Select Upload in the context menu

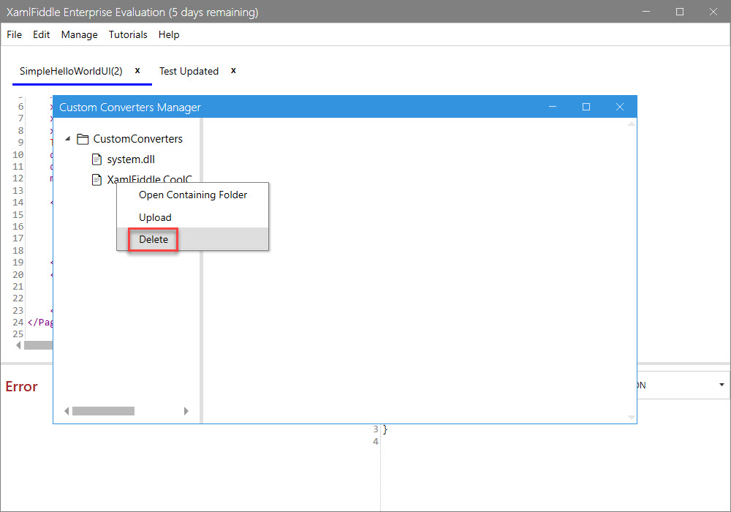(x=155, y=217)
